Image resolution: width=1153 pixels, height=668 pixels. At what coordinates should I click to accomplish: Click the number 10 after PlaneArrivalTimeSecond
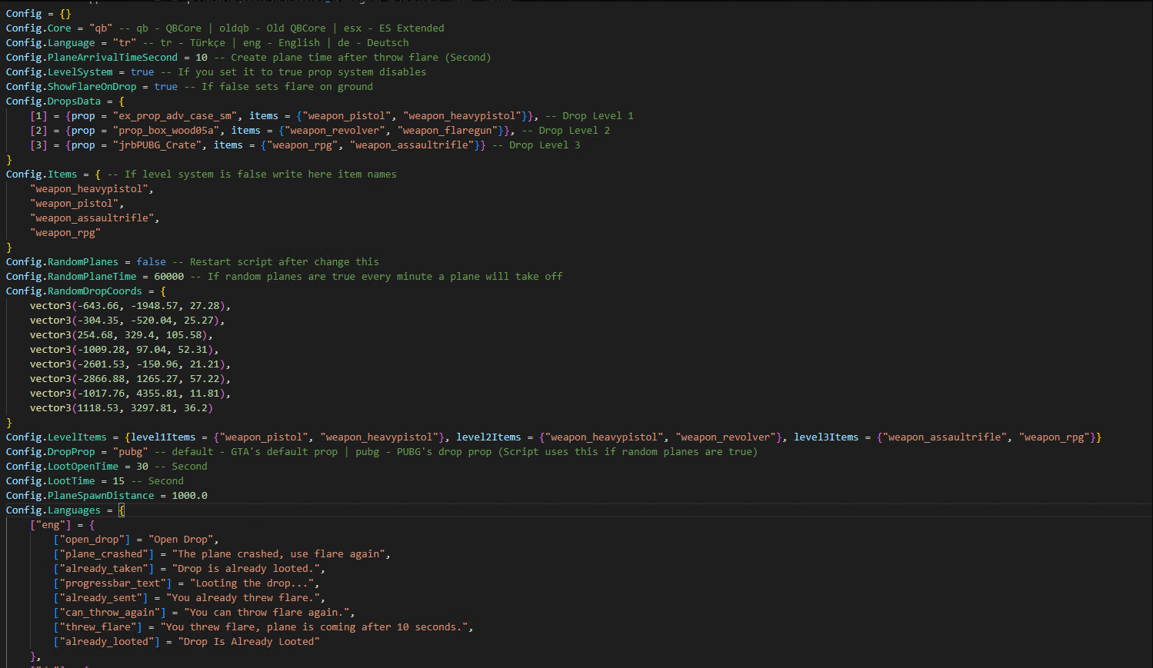pyautogui.click(x=202, y=58)
